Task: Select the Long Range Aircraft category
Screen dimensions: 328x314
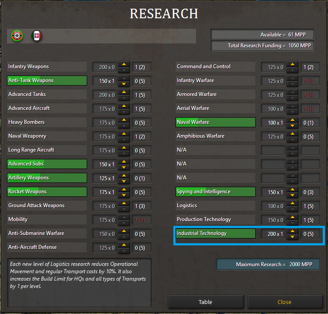Action: pos(47,150)
